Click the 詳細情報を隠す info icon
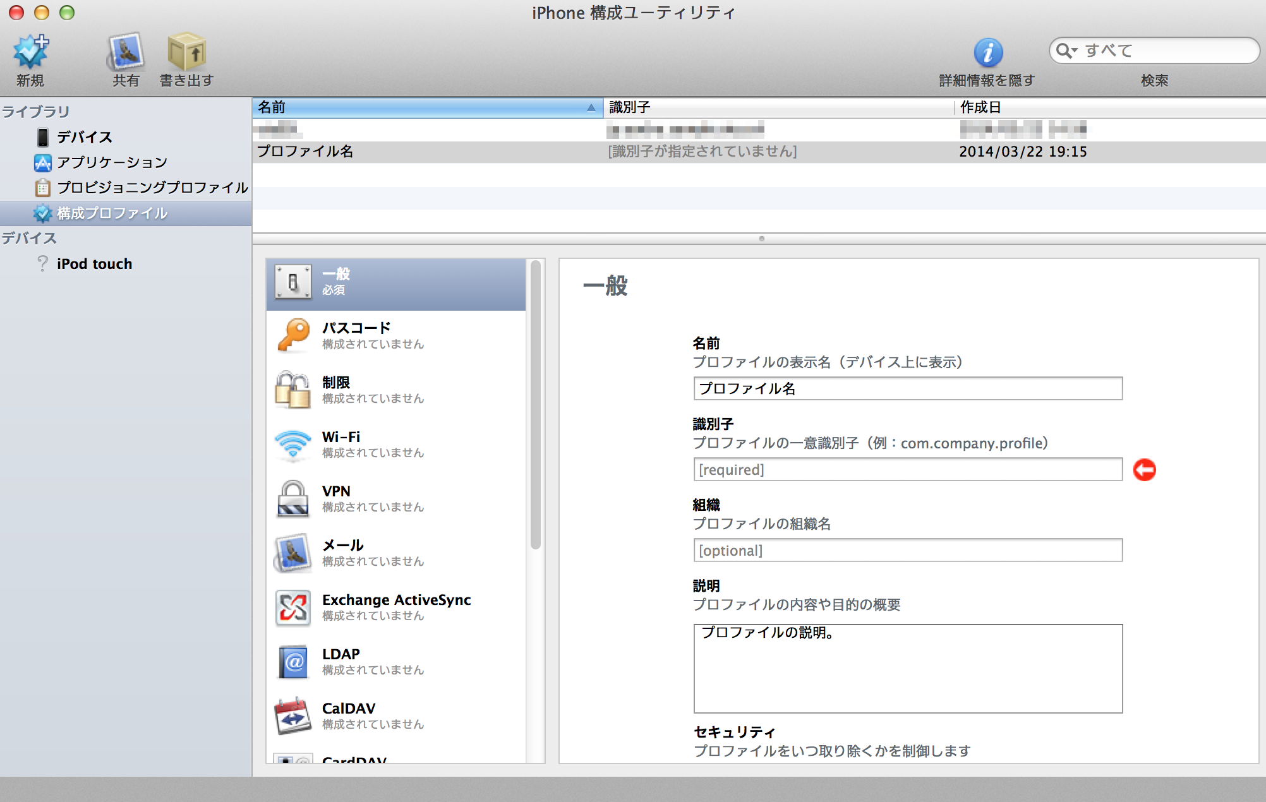Viewport: 1266px width, 802px height. 988,52
